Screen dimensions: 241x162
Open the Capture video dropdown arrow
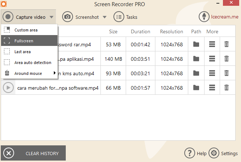52,17
